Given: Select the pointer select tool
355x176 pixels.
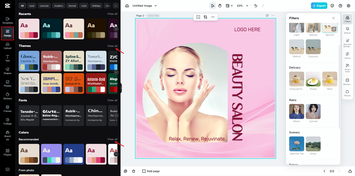Looking at the screenshot, I should pyautogui.click(x=212, y=6).
